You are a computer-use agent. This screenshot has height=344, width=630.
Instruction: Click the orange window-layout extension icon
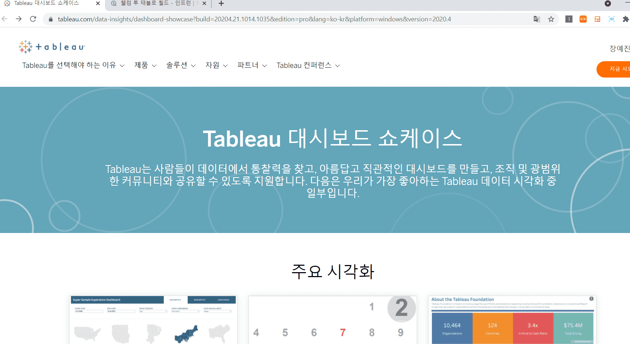[597, 19]
